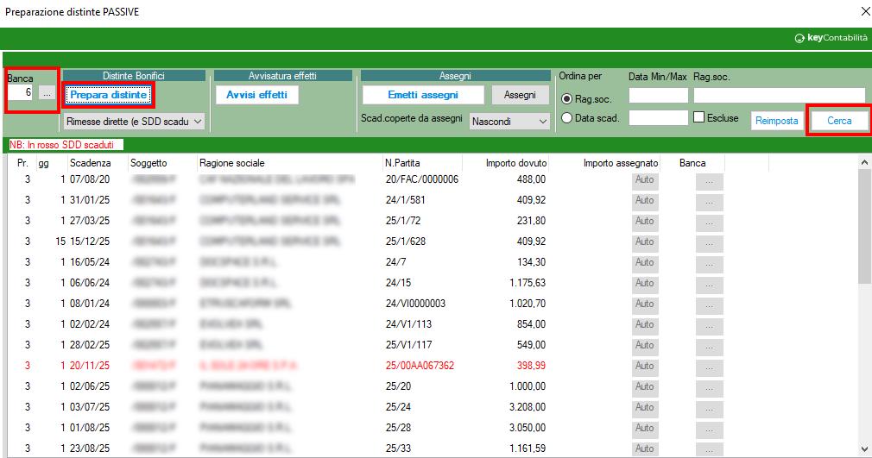Sort by Scadenza column header
The image size is (872, 458).
coord(91,163)
